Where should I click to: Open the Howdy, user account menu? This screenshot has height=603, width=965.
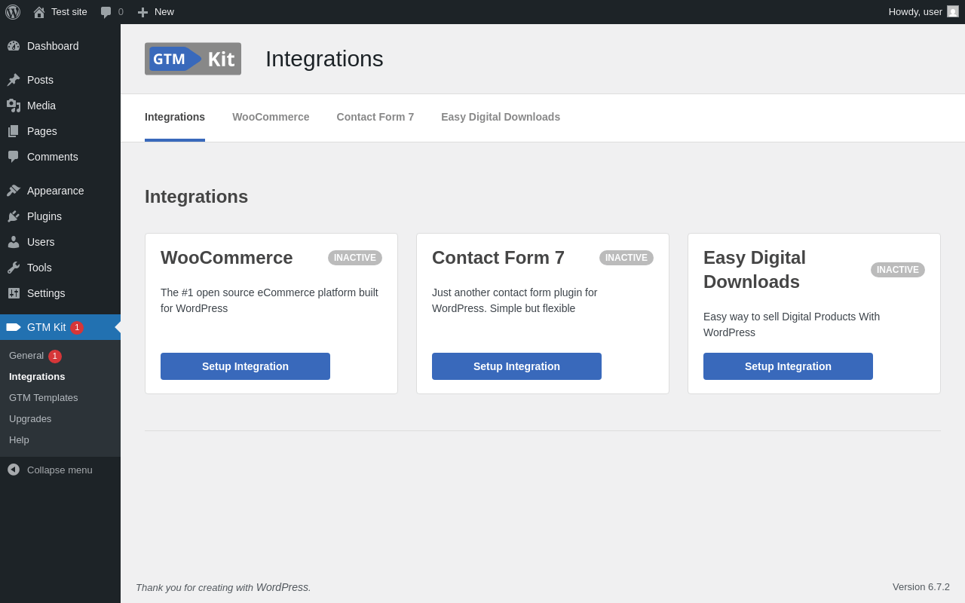pyautogui.click(x=924, y=12)
